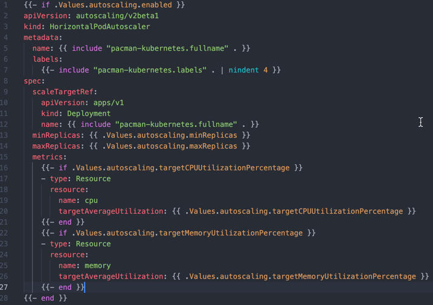
Task: Click the 'metrics' key on line 15
Action: [48, 157]
